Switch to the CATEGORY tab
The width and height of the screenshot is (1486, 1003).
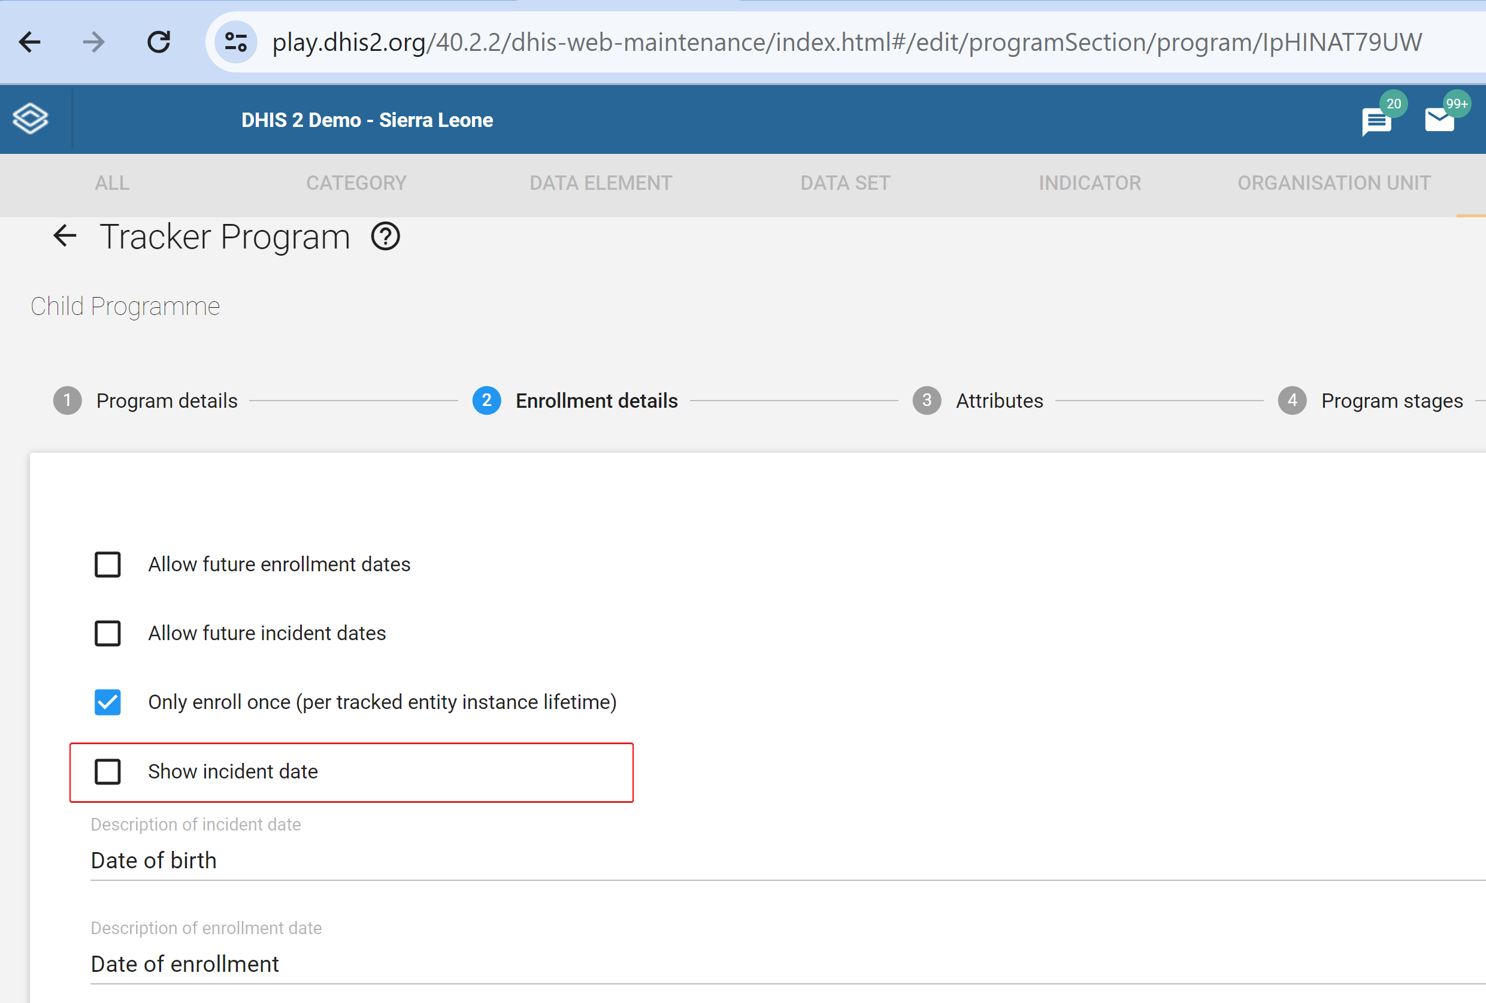click(x=356, y=183)
